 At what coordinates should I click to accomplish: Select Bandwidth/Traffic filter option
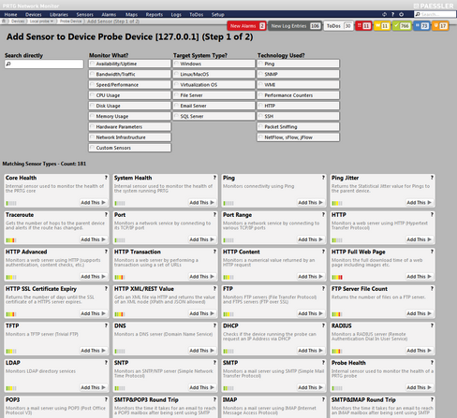coord(130,74)
